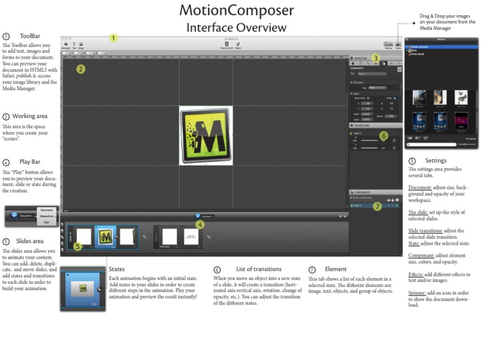The image size is (482, 341).
Task: Click the Opacity value field
Action: click(391, 116)
